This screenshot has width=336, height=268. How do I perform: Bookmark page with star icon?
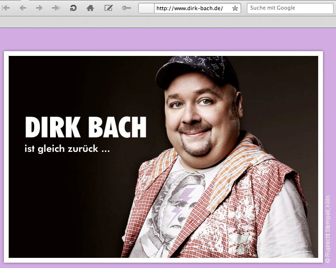point(235,8)
